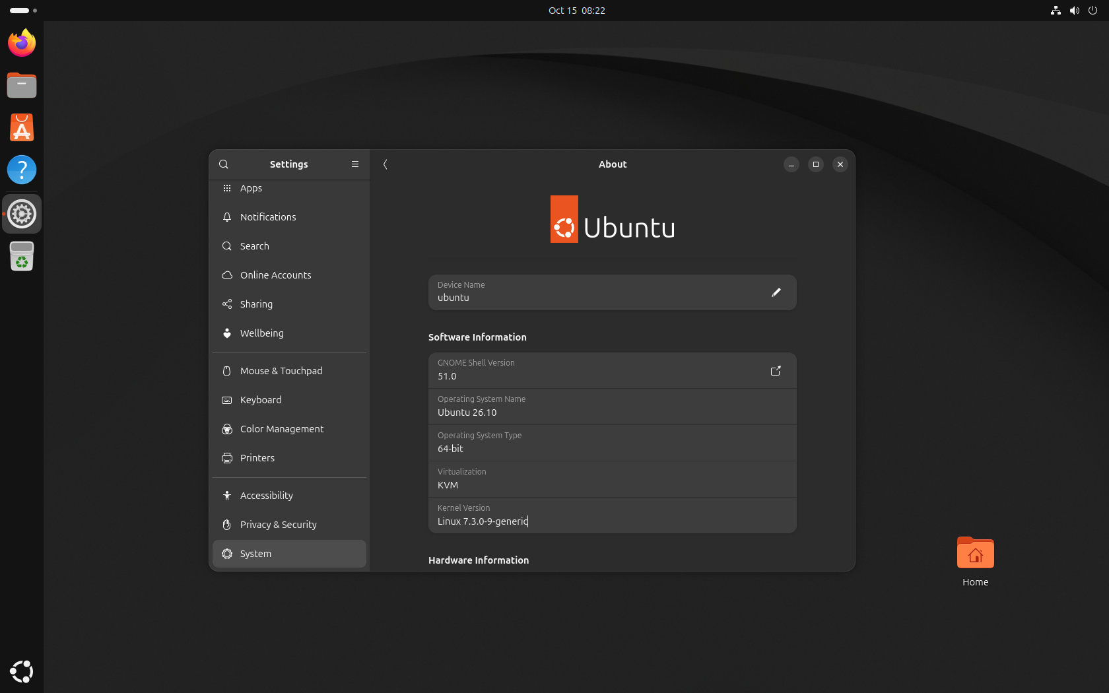Open the power menu icon in top bar

coord(1093,11)
